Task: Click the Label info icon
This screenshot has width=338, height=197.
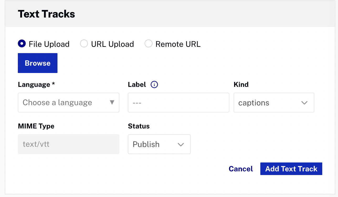Action: pyautogui.click(x=154, y=85)
